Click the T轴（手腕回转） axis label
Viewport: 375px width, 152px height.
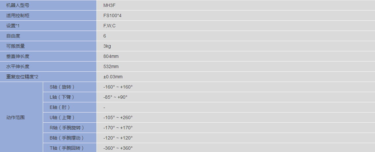click(x=67, y=148)
